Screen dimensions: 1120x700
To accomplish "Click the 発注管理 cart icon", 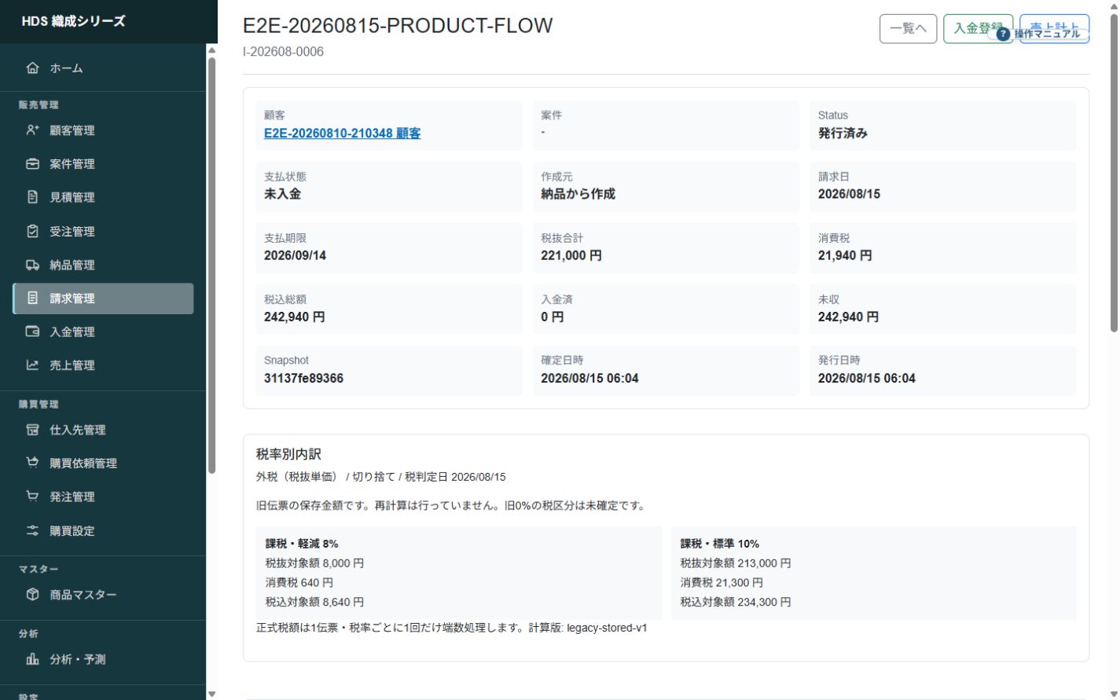I will pyautogui.click(x=32, y=497).
